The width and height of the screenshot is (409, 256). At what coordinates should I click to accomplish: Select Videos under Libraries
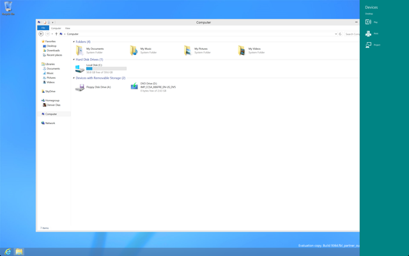coord(49,83)
